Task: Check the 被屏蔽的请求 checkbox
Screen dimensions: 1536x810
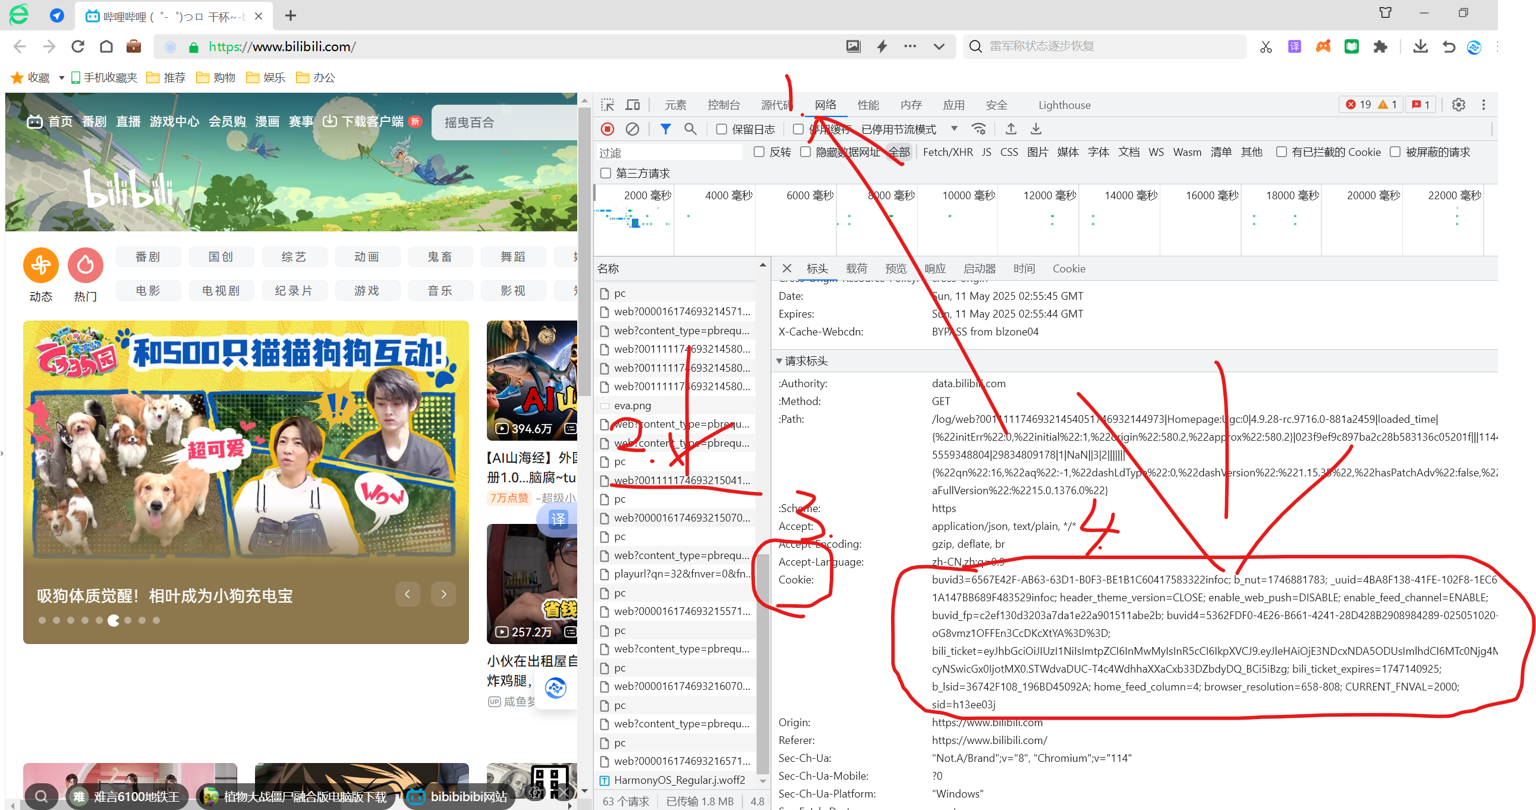Action: [x=1395, y=152]
